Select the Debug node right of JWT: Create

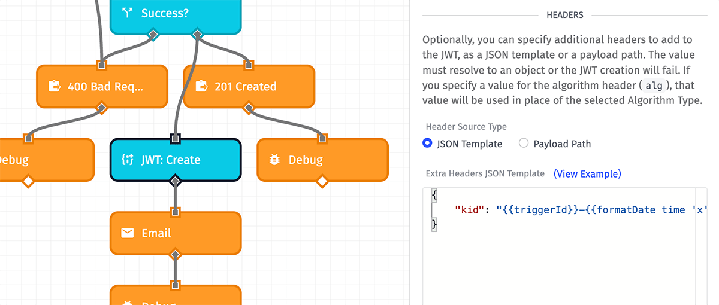coord(323,160)
